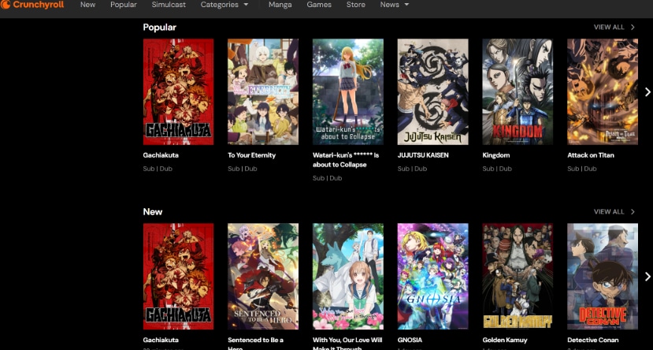Click chevron beside New VIEW ALL
This screenshot has width=653, height=350.
pyautogui.click(x=633, y=212)
